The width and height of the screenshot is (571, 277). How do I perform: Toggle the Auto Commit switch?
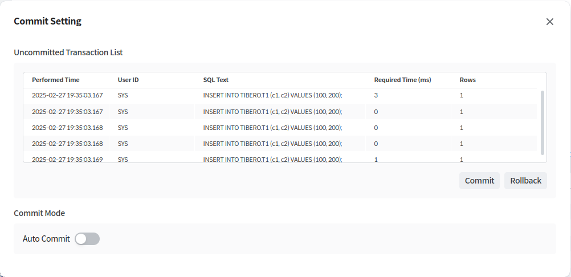tap(87, 239)
